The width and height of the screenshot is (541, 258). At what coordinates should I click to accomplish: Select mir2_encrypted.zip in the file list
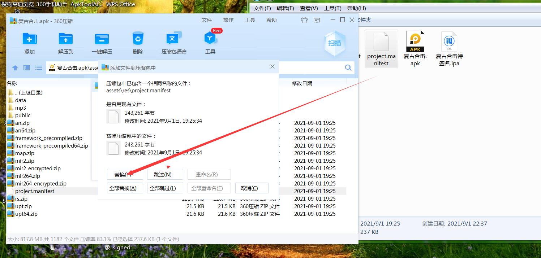pos(38,169)
